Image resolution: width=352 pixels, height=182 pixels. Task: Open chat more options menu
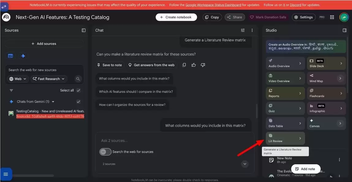pos(252,30)
